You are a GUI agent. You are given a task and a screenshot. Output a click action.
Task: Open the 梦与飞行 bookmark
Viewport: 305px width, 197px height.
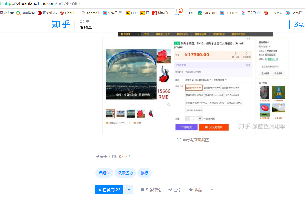[x=112, y=13]
